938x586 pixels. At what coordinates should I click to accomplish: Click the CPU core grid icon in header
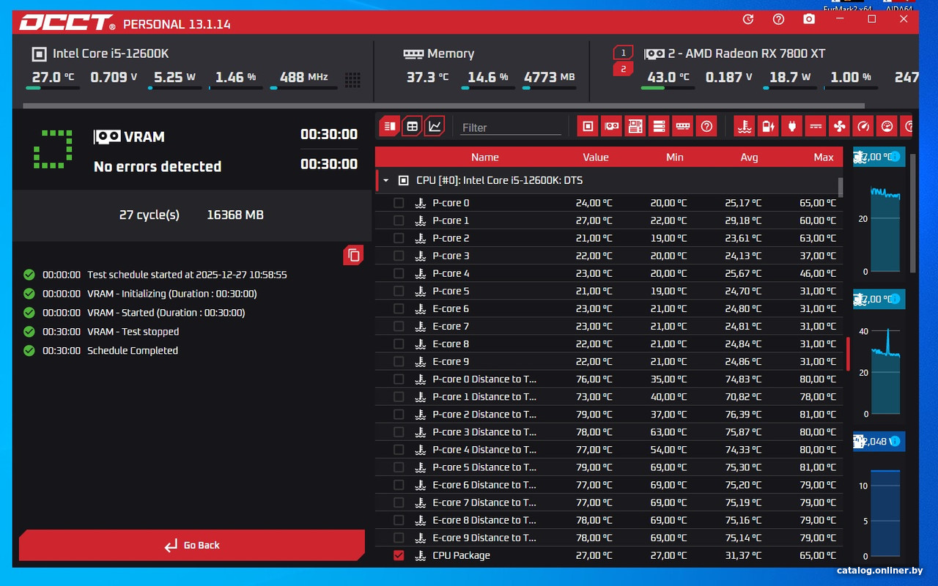(352, 79)
